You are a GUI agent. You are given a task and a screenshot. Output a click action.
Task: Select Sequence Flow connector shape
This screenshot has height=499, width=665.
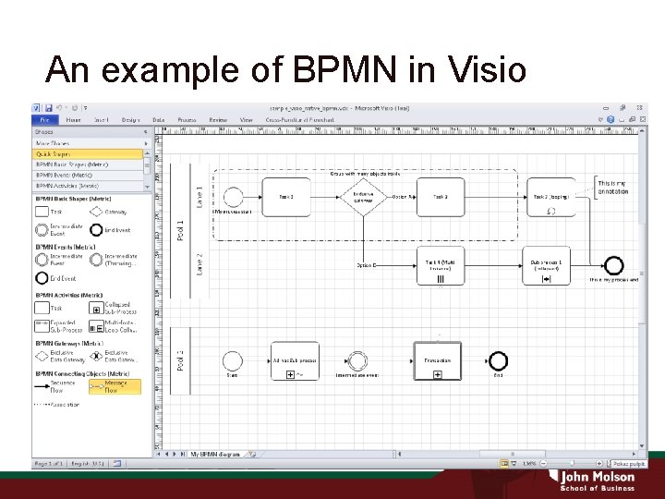click(55, 386)
